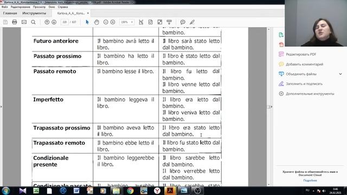The width and height of the screenshot is (347, 195).
Task: Switch to full screen mode icon
Action: 160,22
